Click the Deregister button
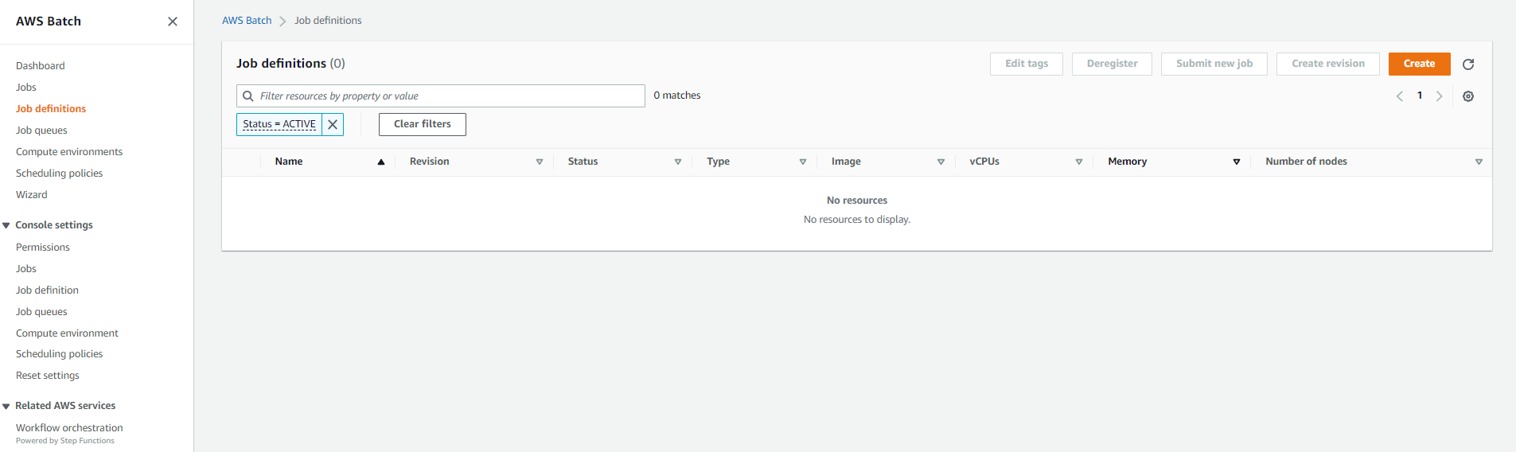This screenshot has height=452, width=1516. [x=1112, y=64]
